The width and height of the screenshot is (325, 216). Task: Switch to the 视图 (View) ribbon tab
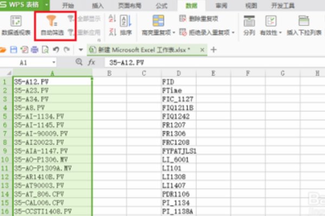pyautogui.click(x=251, y=5)
